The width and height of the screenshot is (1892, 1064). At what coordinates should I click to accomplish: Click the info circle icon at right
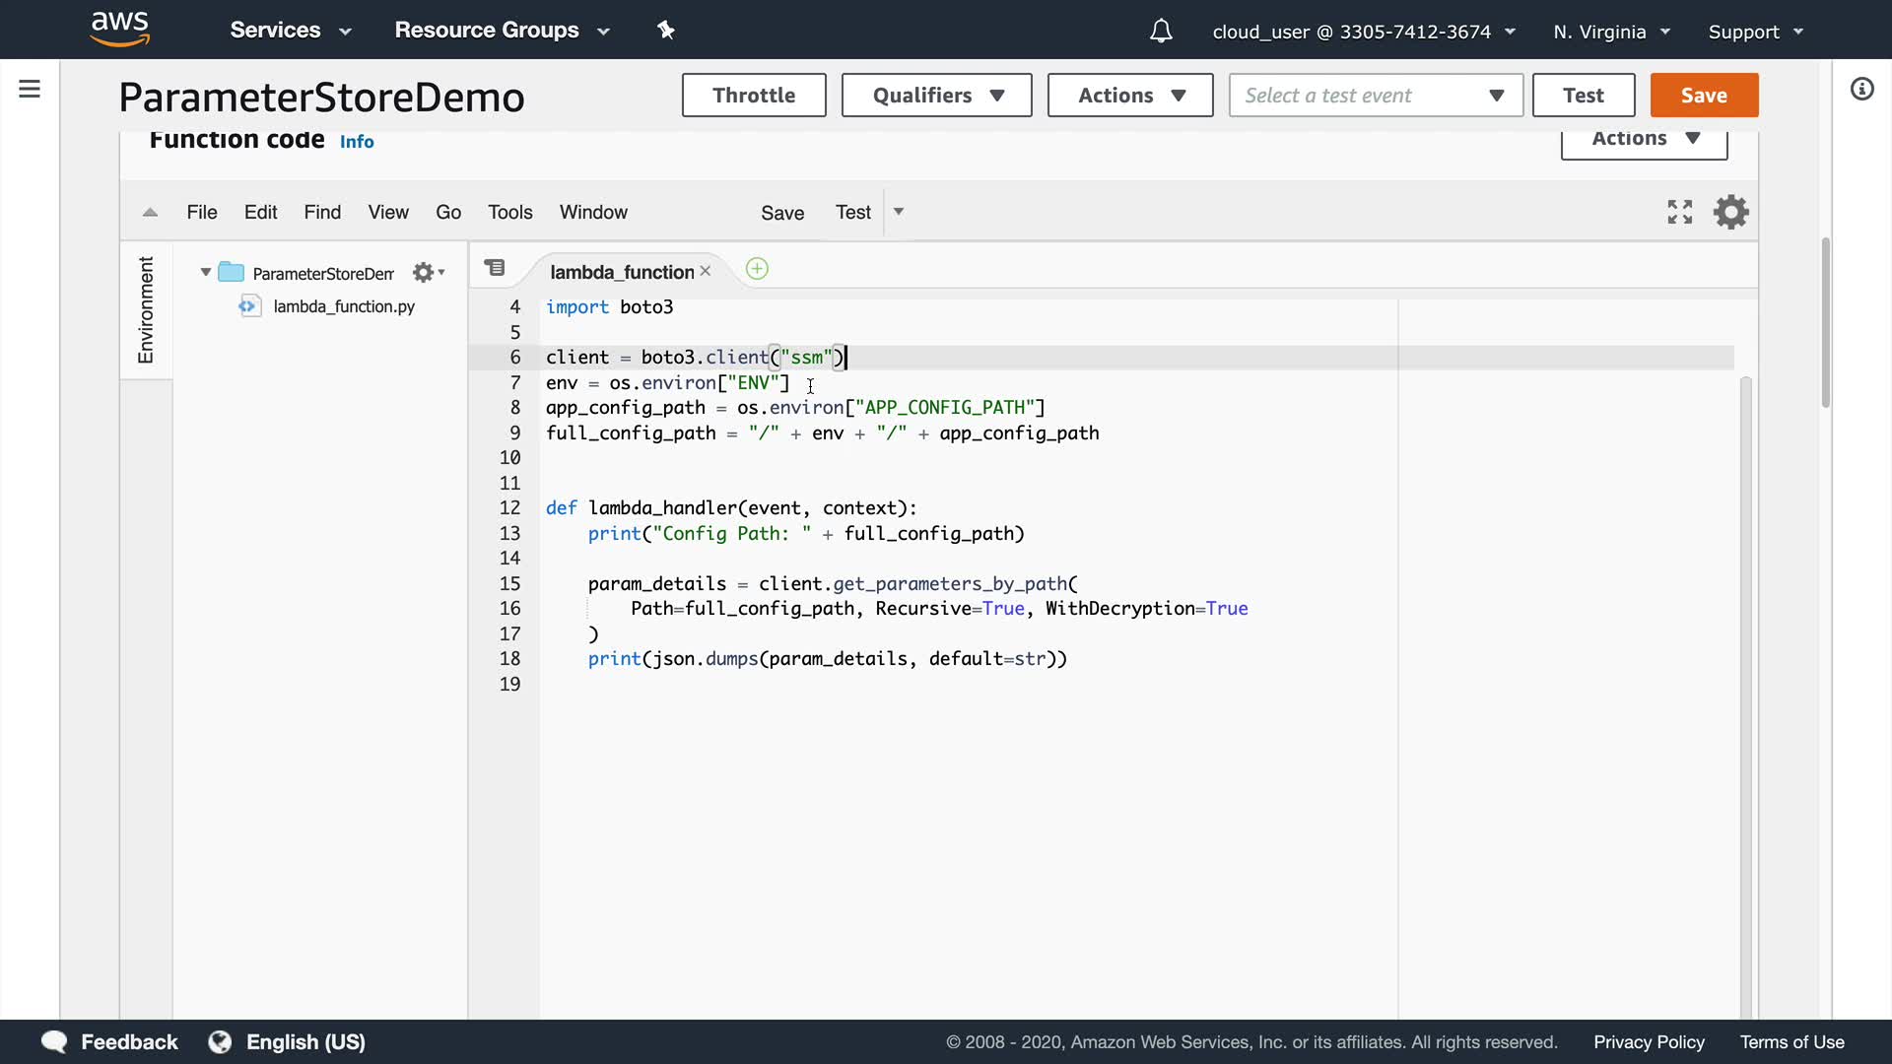[x=1861, y=90]
